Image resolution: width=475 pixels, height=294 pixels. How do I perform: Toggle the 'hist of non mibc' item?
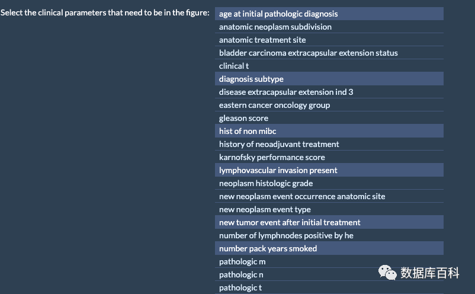[x=248, y=131]
